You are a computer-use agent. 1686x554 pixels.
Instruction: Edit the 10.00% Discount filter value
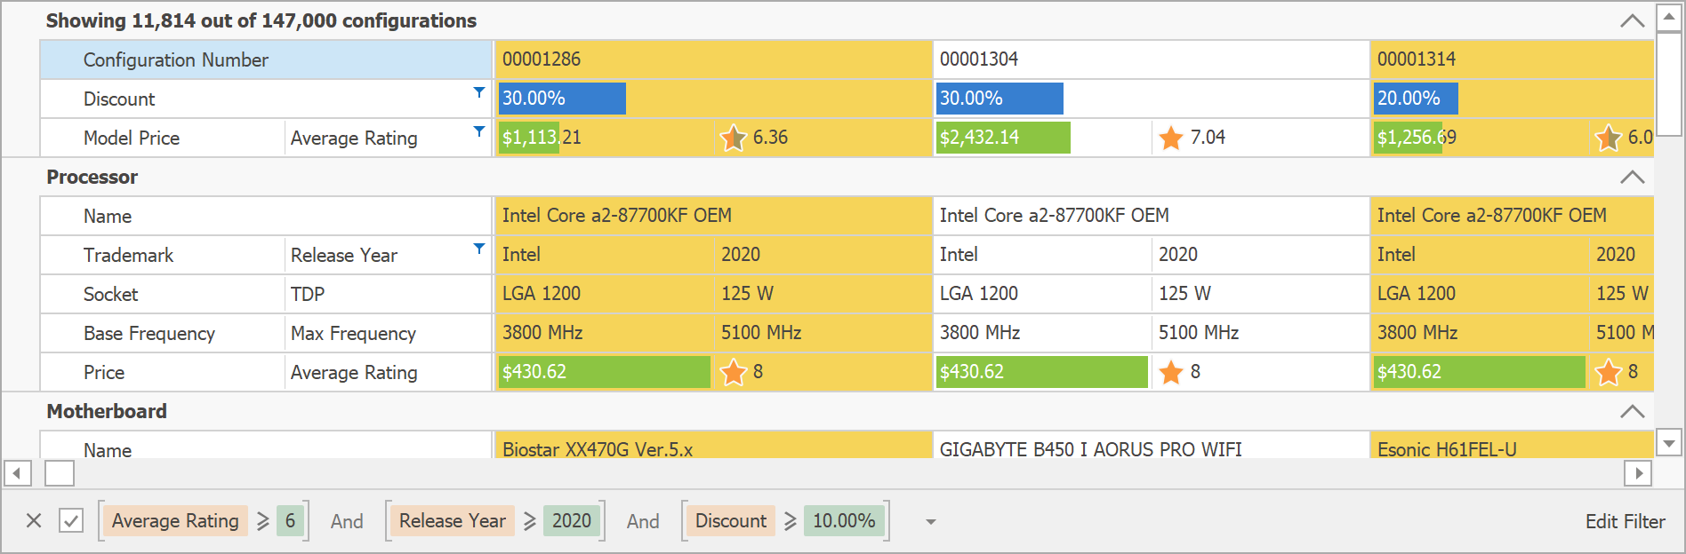point(843,521)
